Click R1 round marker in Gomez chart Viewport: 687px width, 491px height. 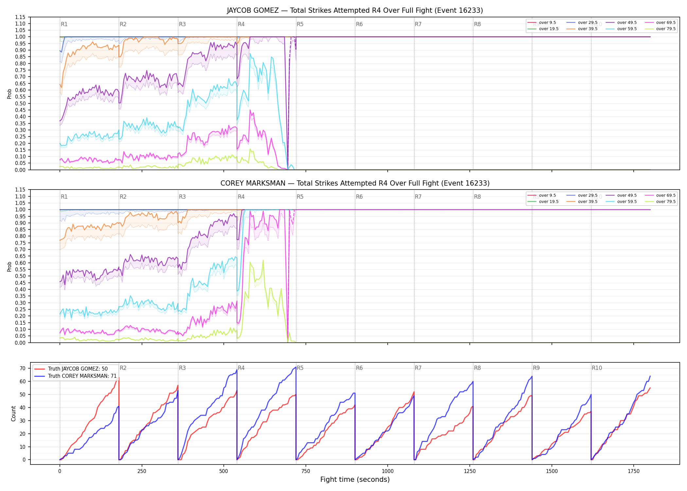(64, 24)
